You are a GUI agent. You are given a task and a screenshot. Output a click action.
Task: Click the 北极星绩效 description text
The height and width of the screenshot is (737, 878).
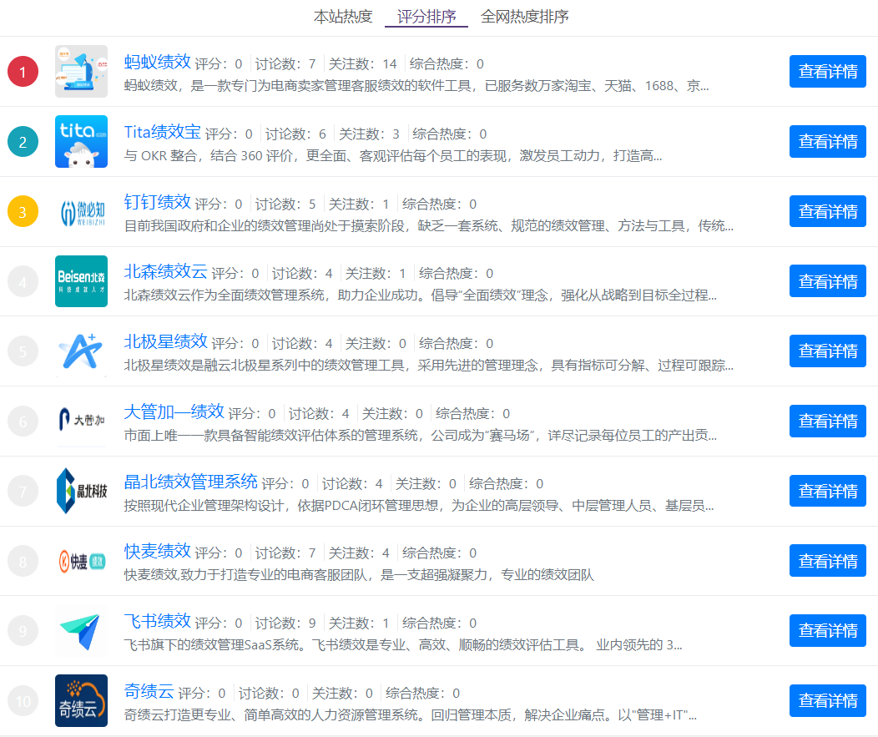point(428,365)
